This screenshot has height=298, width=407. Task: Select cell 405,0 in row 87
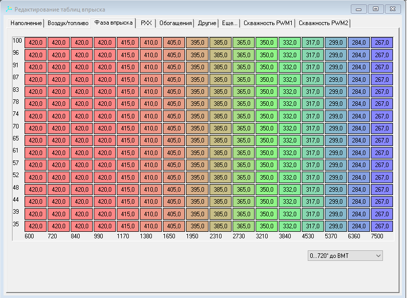click(x=174, y=79)
